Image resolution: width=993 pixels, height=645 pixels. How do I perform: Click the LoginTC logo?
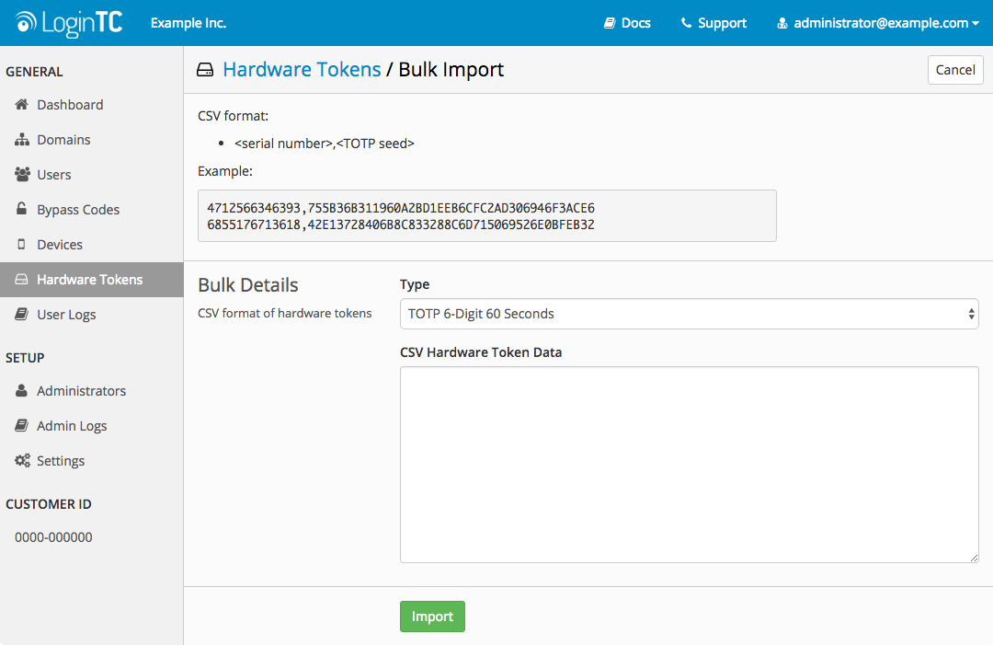point(68,23)
